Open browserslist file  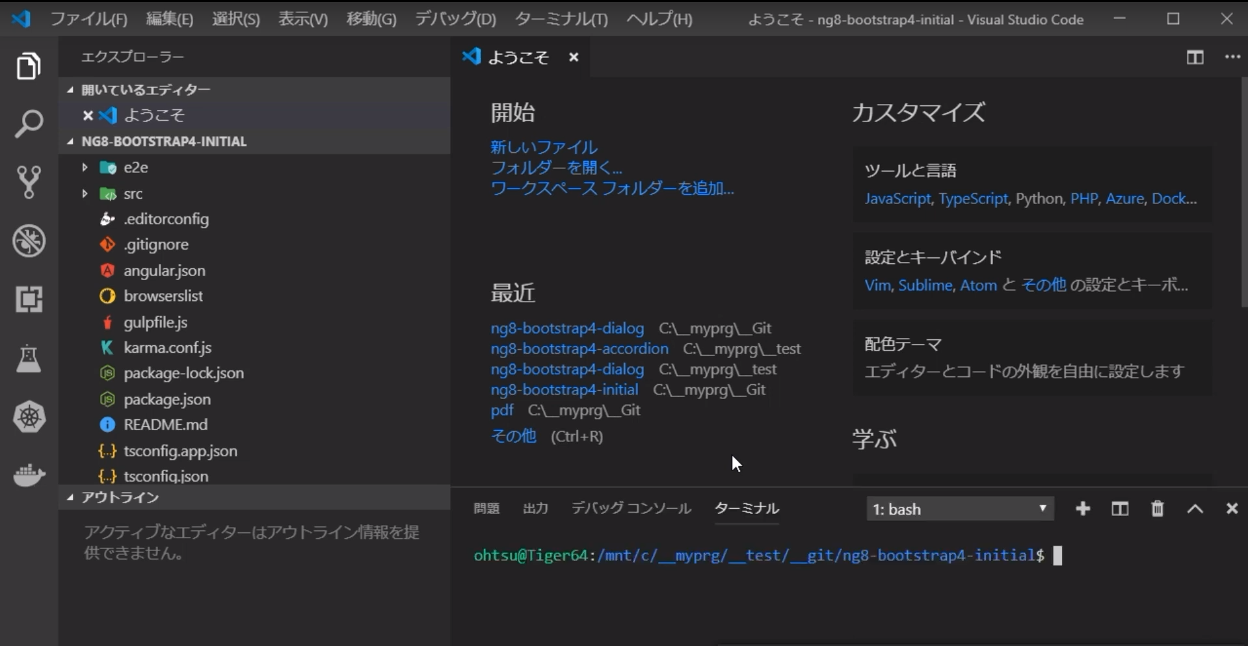163,296
